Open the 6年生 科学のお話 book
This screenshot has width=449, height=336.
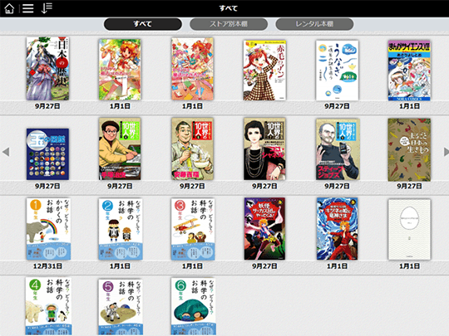point(193,306)
